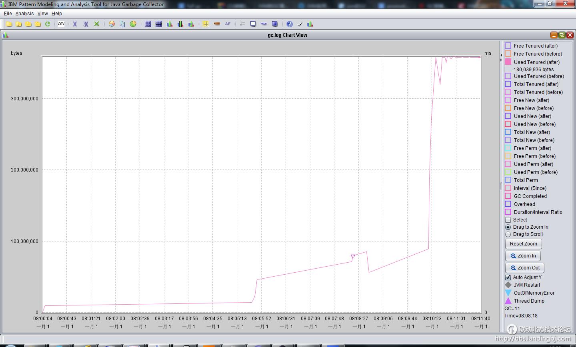Click the circled data point on the chart line
The height and width of the screenshot is (347, 576).
(353, 255)
